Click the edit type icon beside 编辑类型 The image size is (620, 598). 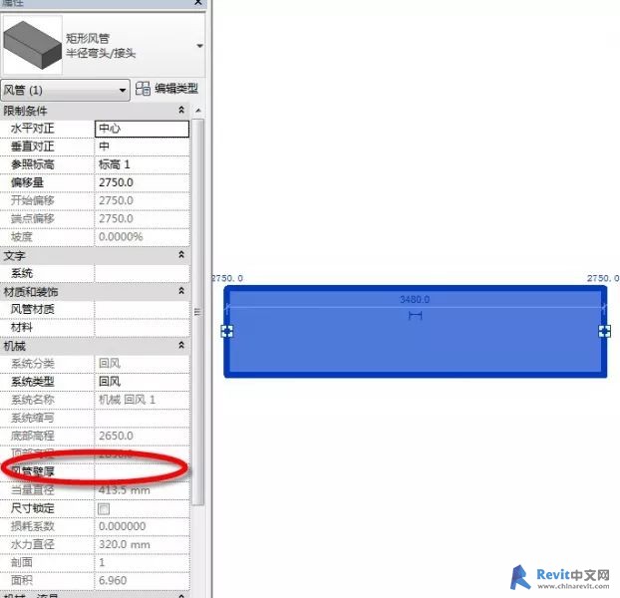click(x=143, y=89)
